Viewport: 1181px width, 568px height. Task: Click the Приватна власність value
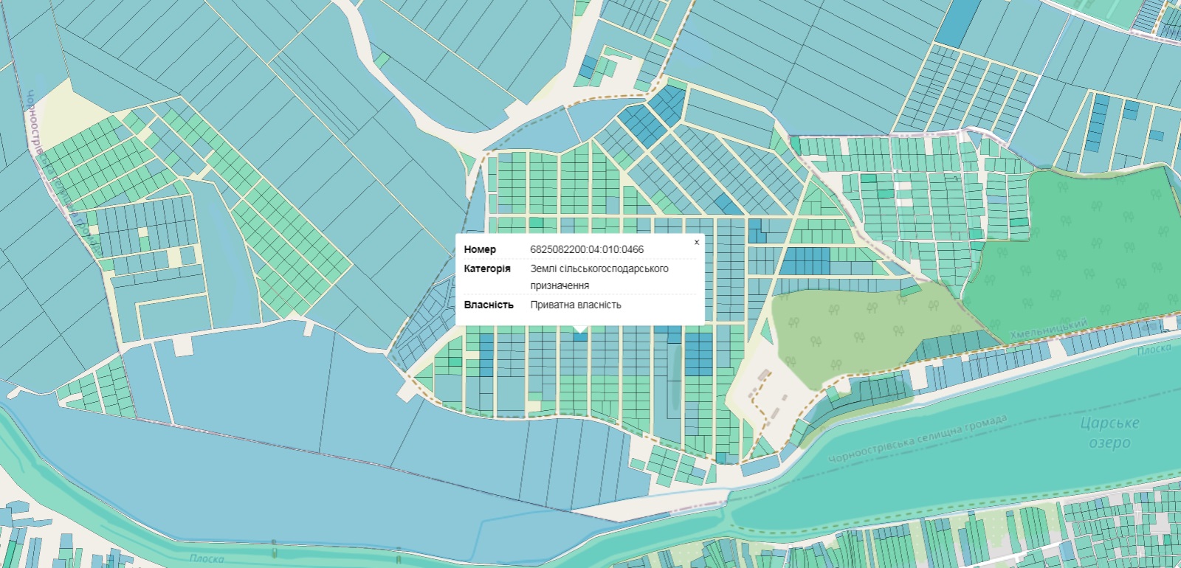575,305
